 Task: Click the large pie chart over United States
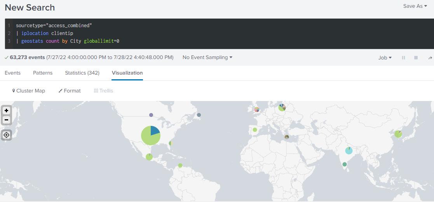point(150,136)
